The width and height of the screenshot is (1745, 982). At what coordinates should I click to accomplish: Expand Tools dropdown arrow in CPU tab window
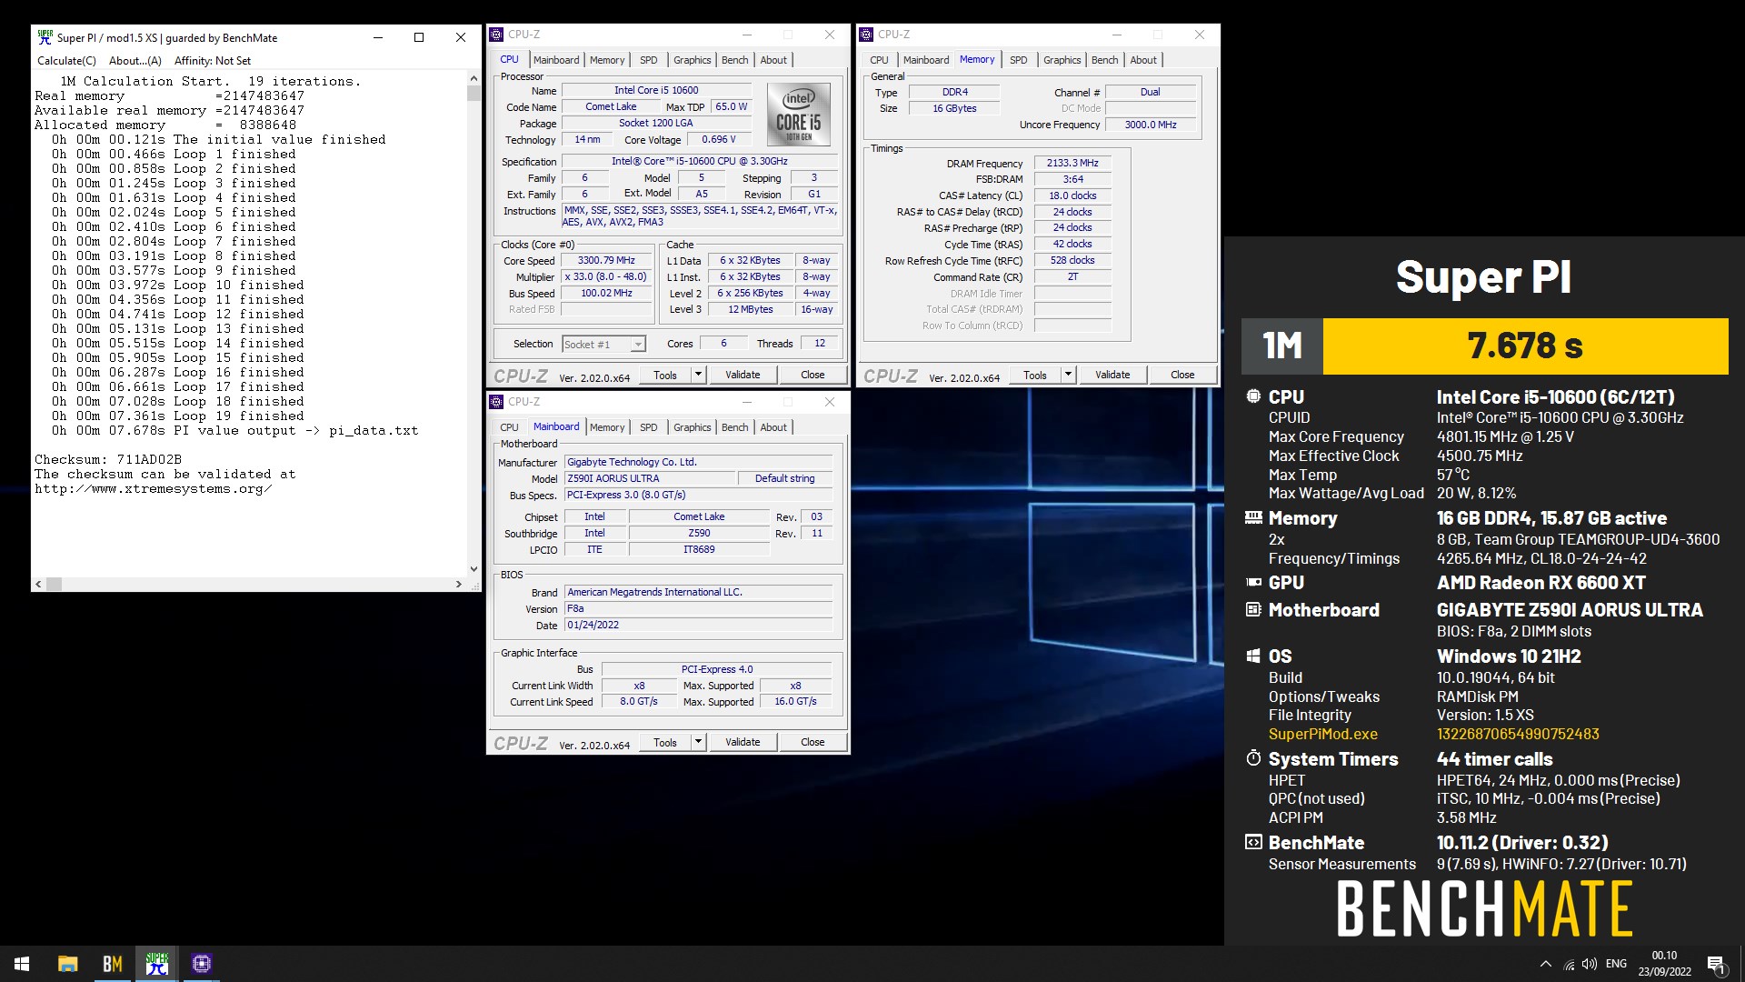698,375
